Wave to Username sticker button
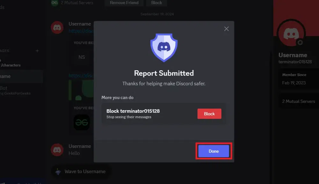Screen dimensions: 319x184 (x=81, y=172)
